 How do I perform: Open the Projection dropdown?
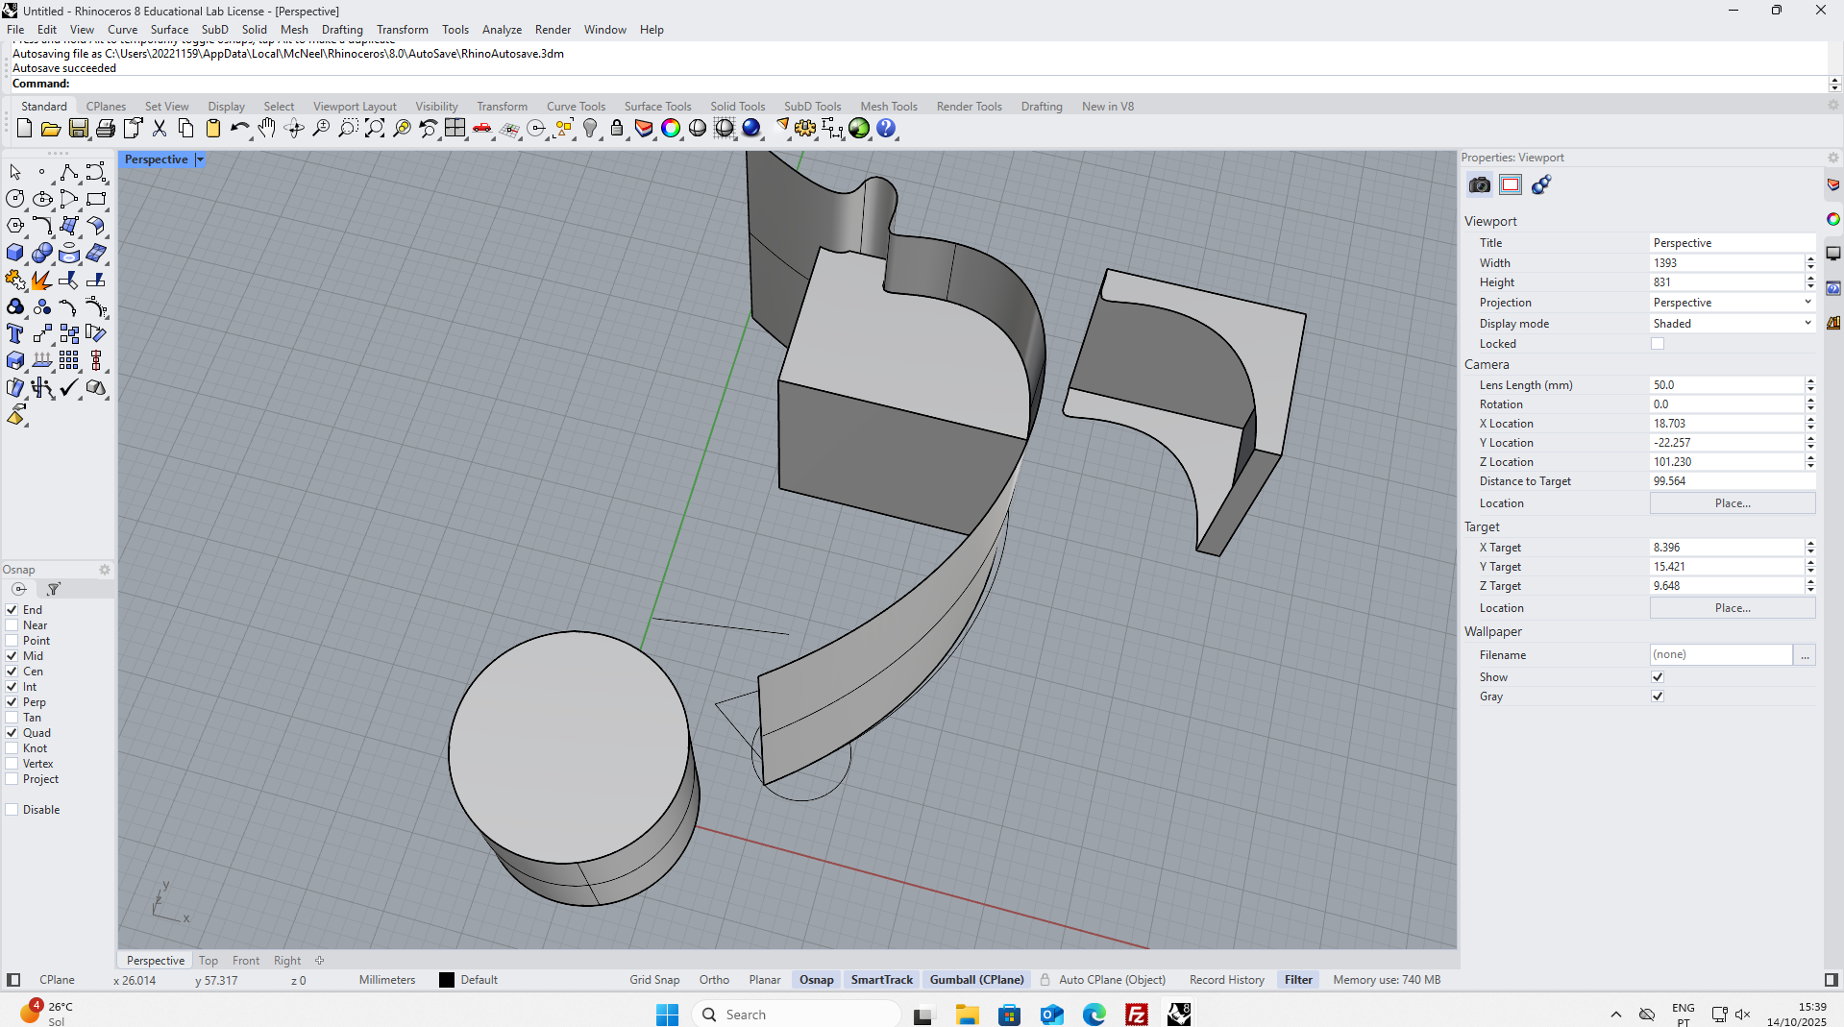tap(1732, 303)
